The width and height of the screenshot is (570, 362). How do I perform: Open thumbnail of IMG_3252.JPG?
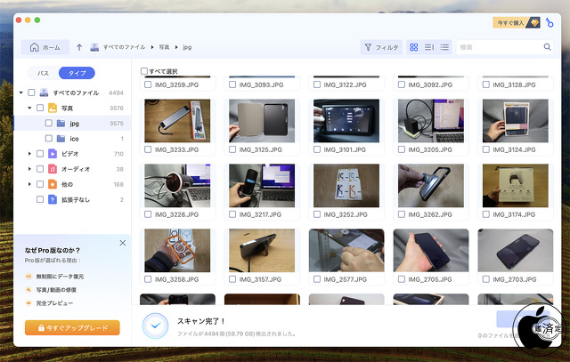(x=346, y=186)
